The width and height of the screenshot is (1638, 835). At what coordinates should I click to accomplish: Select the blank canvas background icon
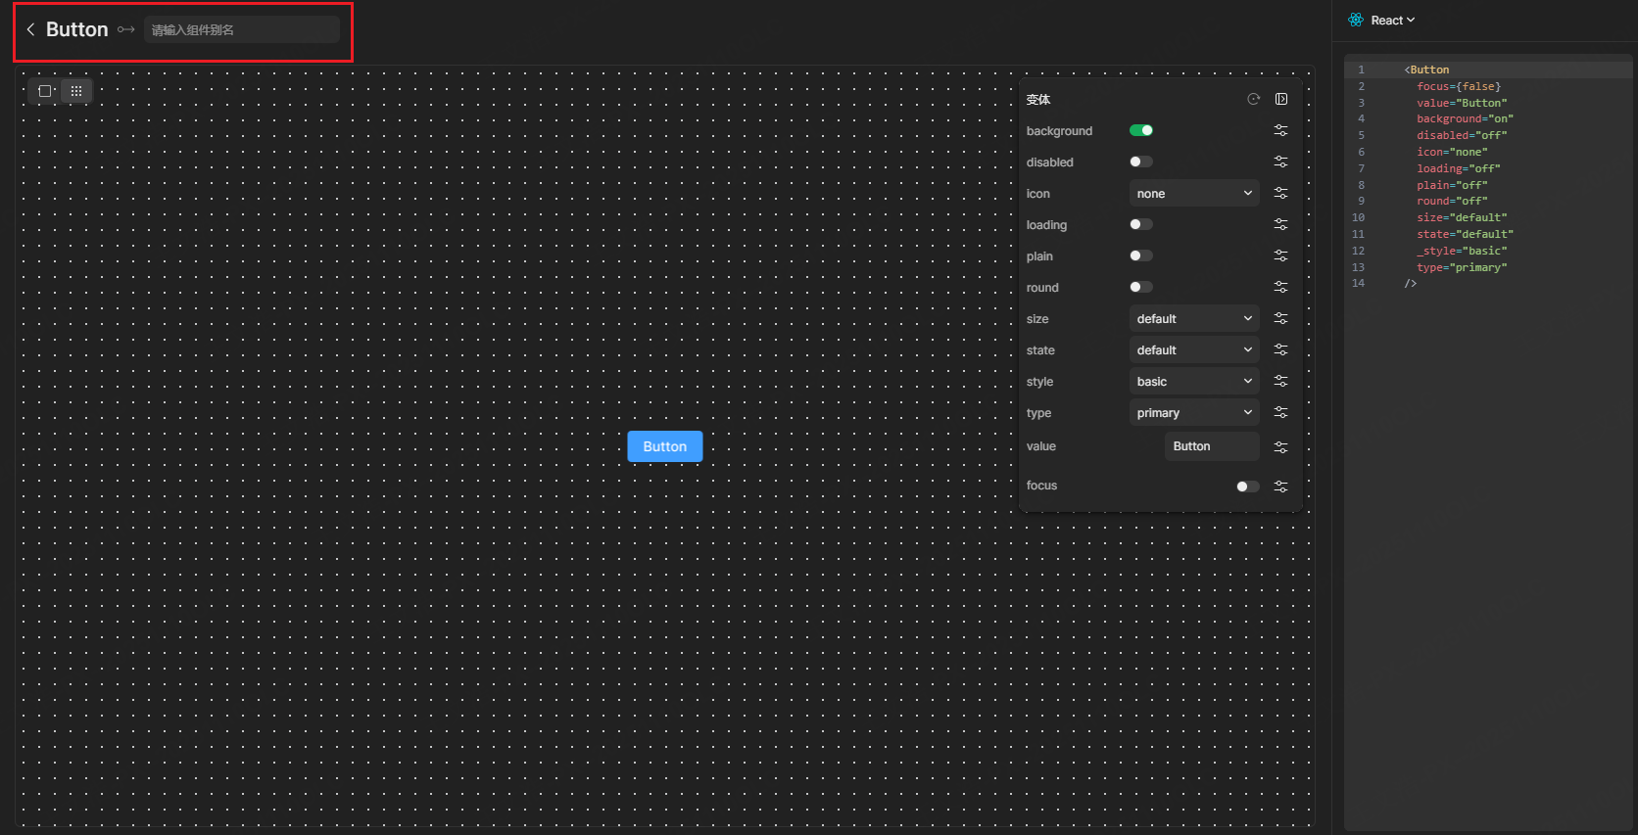point(45,91)
